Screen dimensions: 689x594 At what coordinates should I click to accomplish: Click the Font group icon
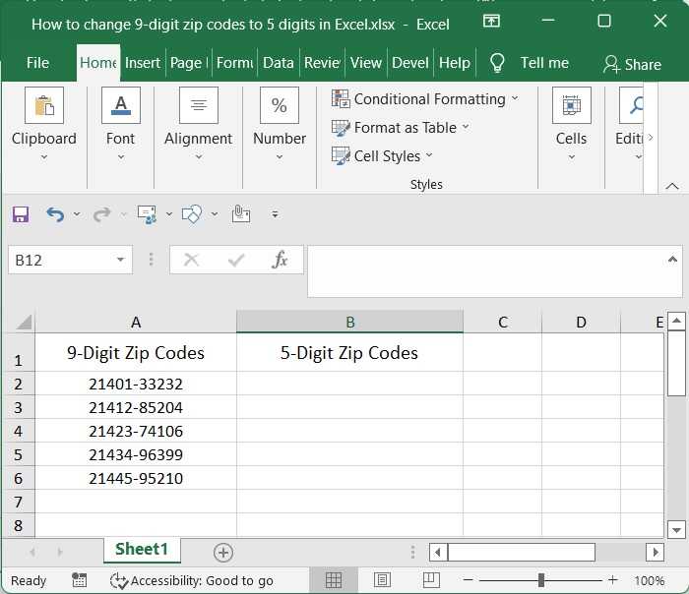coord(120,106)
